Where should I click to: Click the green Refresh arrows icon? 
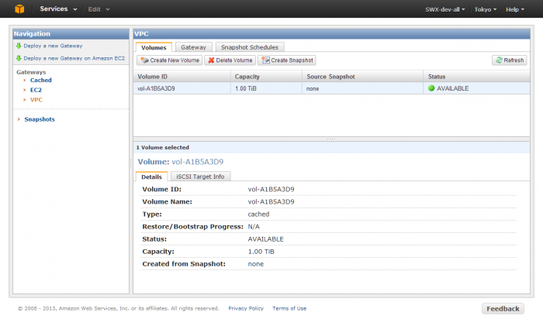pos(499,60)
